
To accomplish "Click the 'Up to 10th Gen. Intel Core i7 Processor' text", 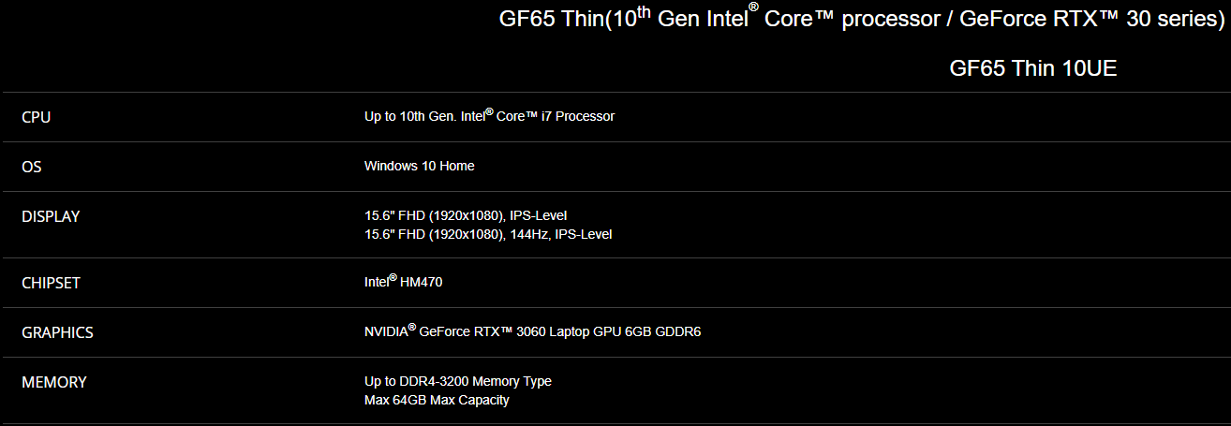I will [489, 116].
